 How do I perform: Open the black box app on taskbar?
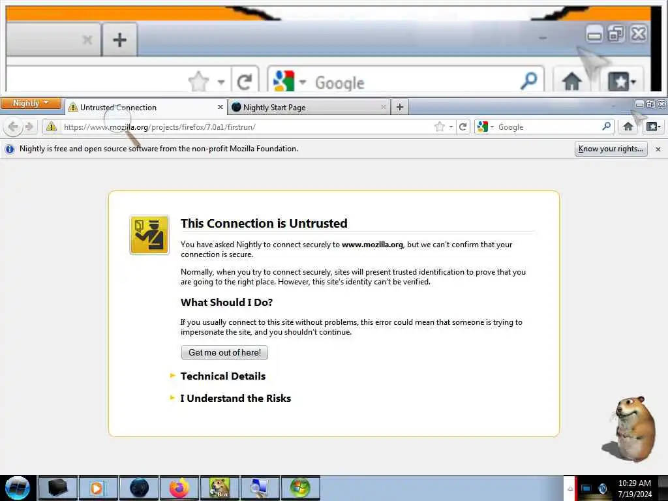click(x=58, y=488)
